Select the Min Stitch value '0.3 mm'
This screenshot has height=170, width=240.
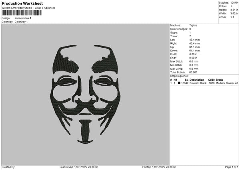[x=194, y=65]
